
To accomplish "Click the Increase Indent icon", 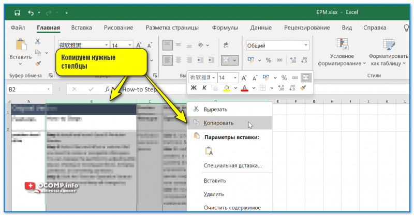I will 211,60.
